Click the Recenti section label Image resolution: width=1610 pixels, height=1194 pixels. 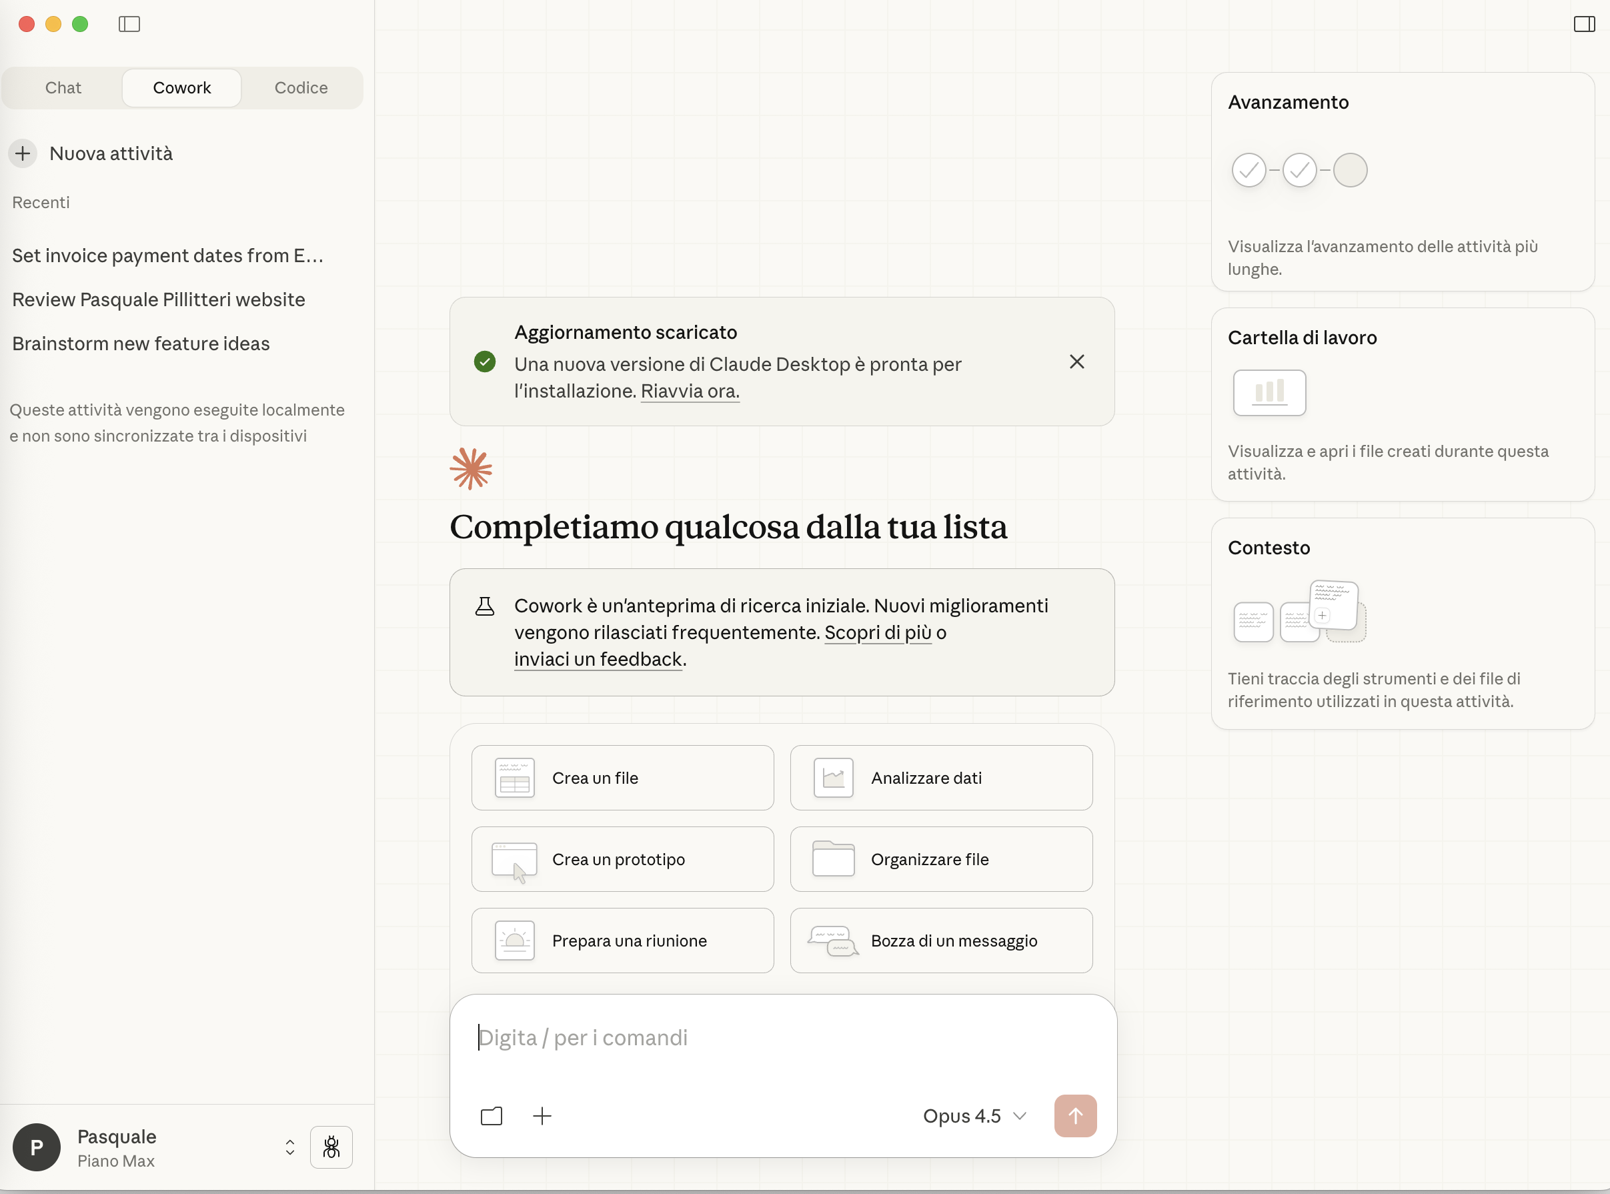pos(41,202)
